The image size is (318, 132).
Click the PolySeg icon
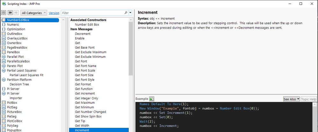pyautogui.click(x=4, y=126)
